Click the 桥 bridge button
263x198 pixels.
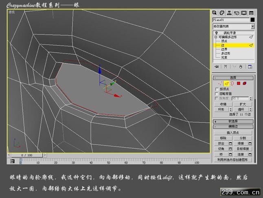click(221, 154)
